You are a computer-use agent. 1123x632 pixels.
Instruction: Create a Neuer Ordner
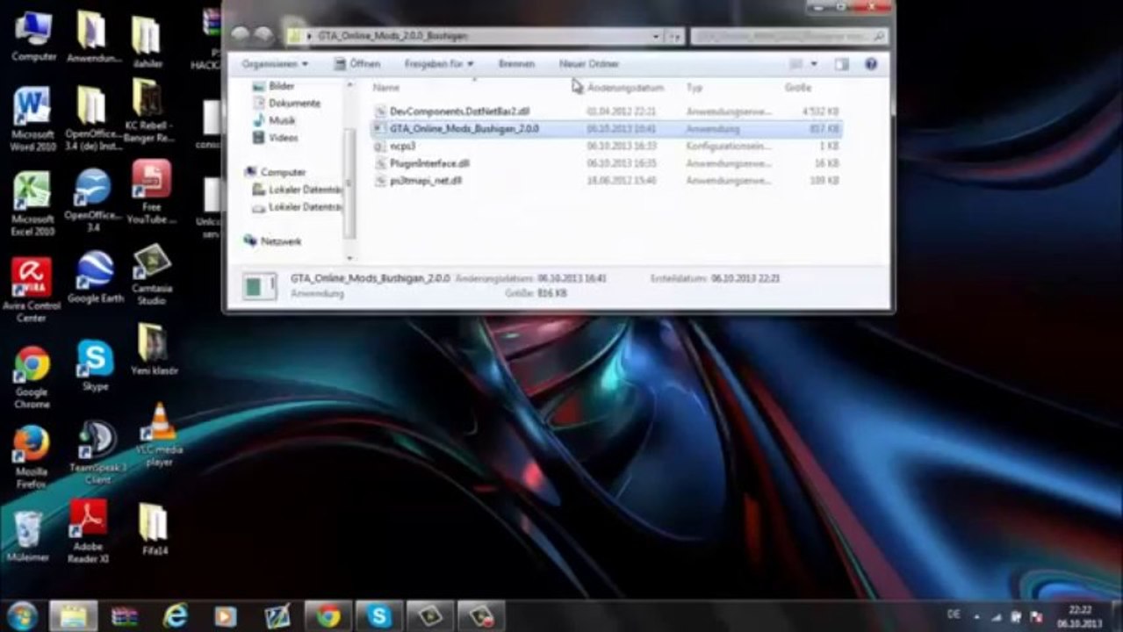pyautogui.click(x=588, y=64)
